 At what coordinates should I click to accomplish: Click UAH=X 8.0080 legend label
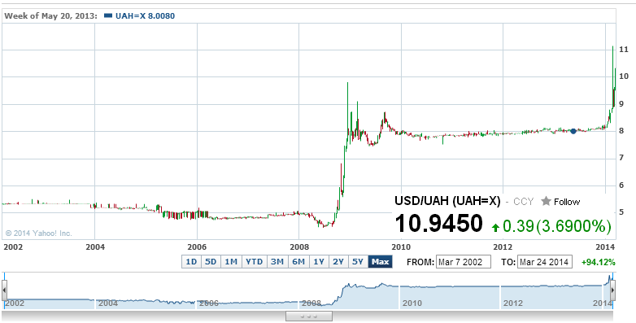[x=146, y=16]
